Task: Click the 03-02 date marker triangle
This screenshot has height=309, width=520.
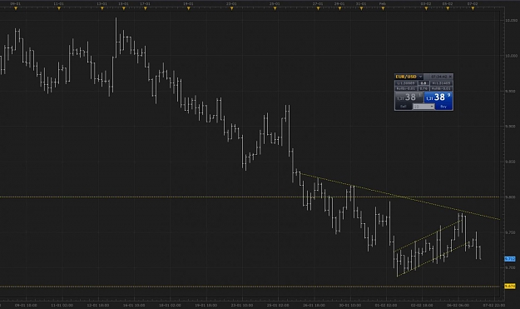Action: coord(426,8)
